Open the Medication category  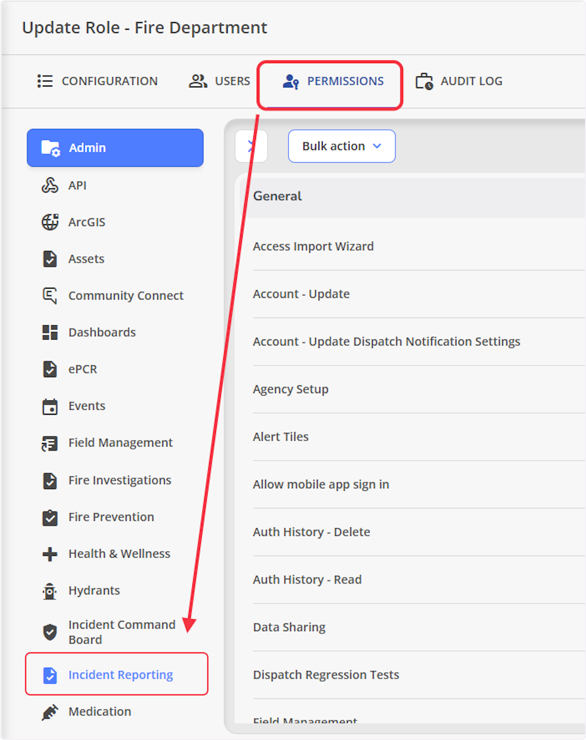(x=115, y=712)
